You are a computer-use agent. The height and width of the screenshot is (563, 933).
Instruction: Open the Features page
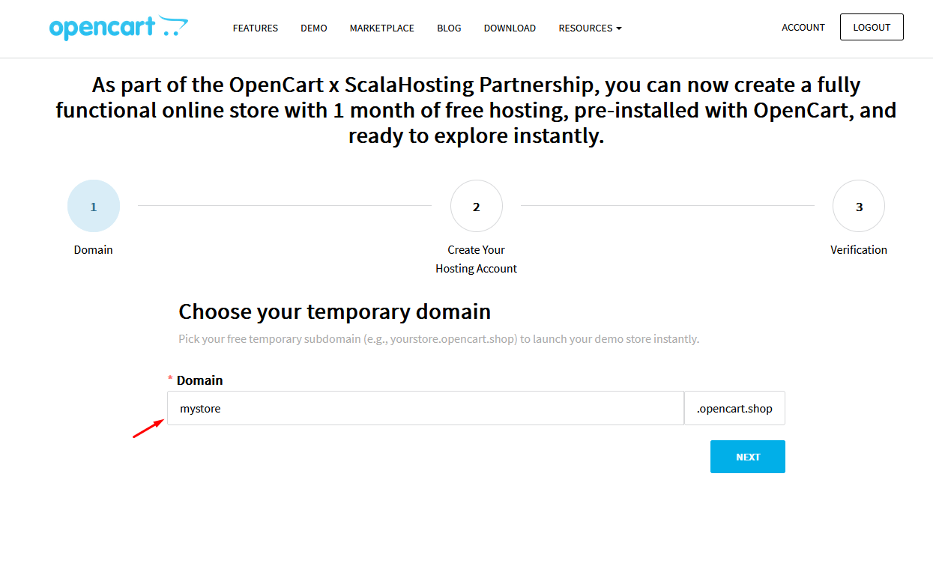(256, 28)
